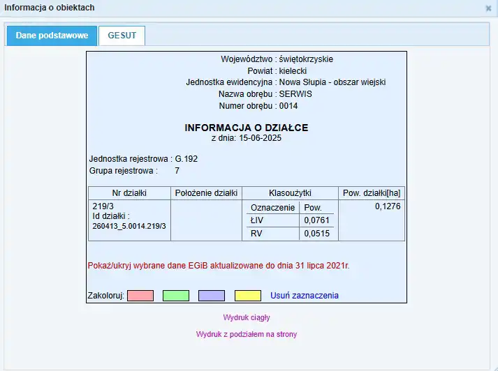Select the purple highlight color swatch

point(212,296)
